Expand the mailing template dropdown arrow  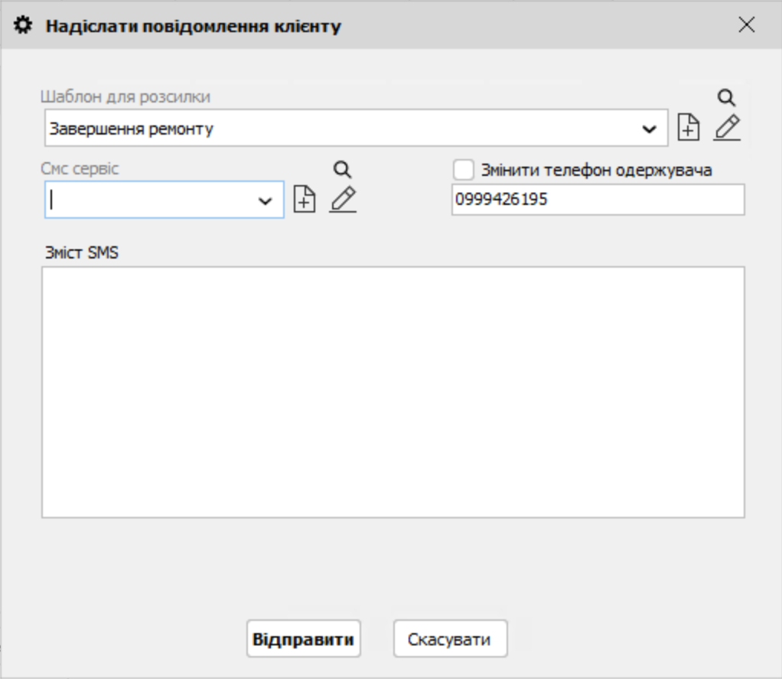(650, 129)
